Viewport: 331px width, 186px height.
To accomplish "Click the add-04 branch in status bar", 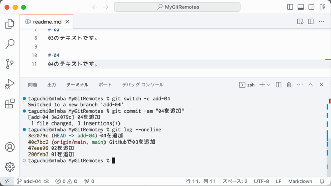I will pos(29,181).
